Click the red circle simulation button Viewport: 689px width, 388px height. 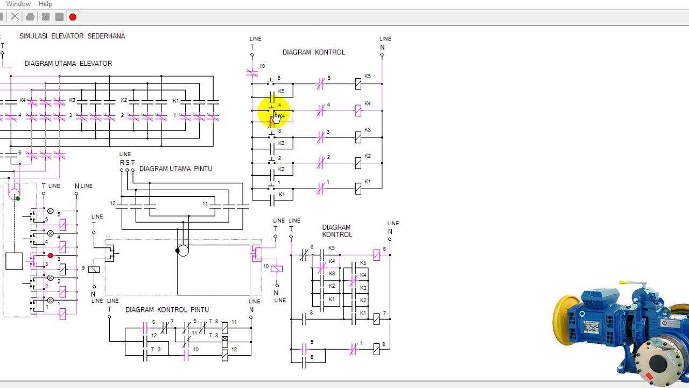(73, 17)
